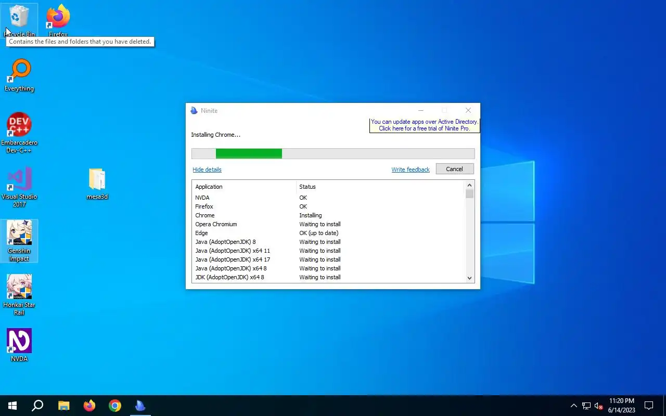Click the Installing Chrome... status text
Image resolution: width=666 pixels, height=416 pixels.
215,135
